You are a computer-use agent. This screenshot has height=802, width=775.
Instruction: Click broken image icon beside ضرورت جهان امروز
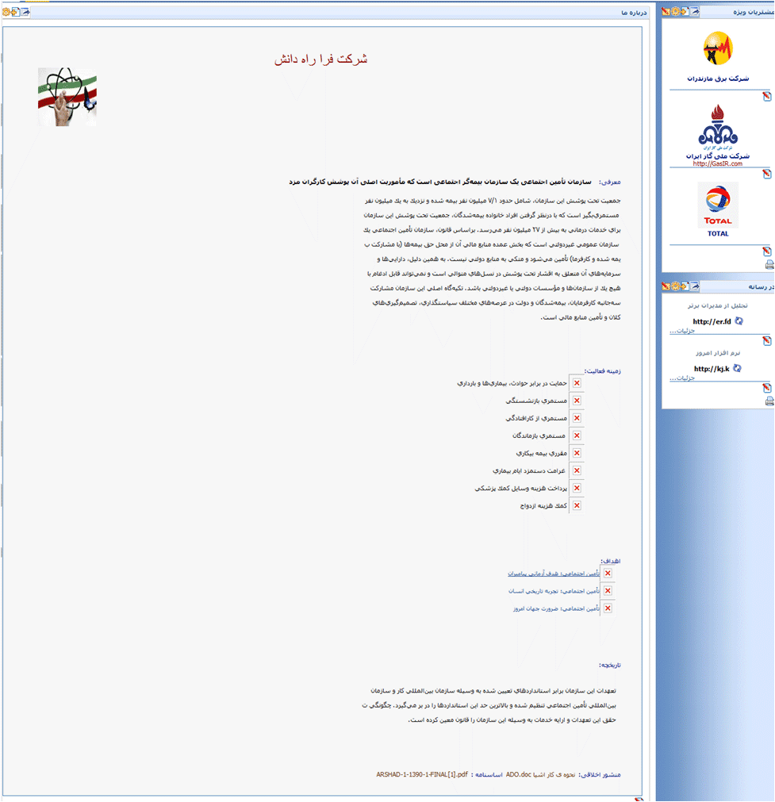click(608, 608)
